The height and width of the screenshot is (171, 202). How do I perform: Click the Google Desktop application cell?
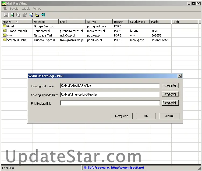(44, 26)
